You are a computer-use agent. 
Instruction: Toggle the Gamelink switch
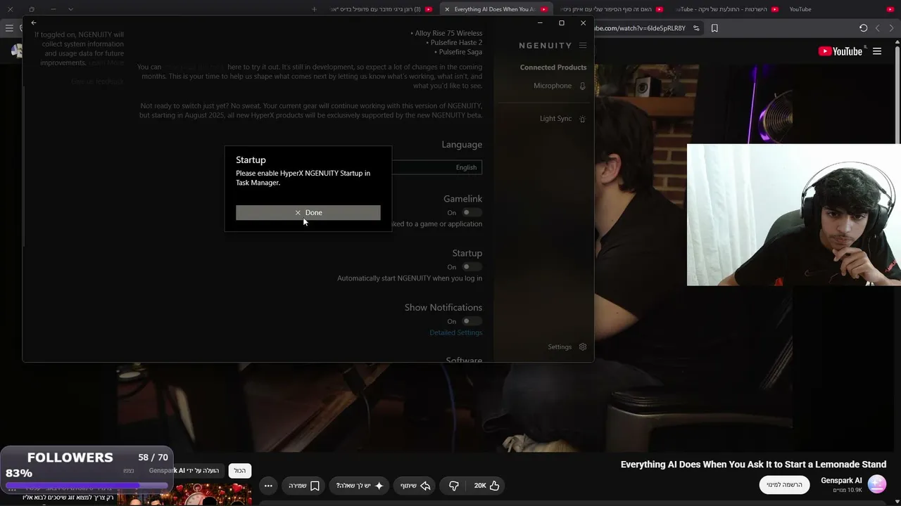pyautogui.click(x=472, y=213)
